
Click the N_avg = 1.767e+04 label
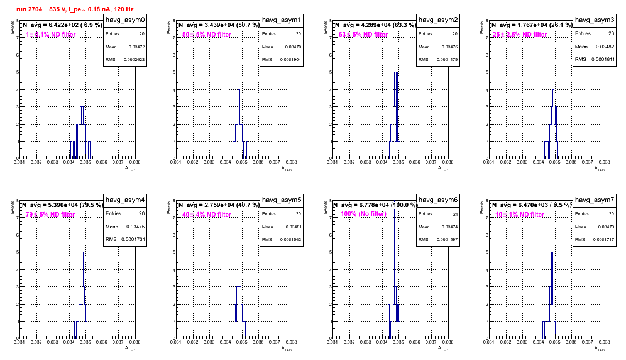click(x=532, y=25)
